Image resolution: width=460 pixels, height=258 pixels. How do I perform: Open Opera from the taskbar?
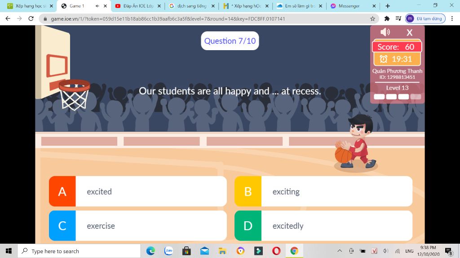(x=276, y=251)
